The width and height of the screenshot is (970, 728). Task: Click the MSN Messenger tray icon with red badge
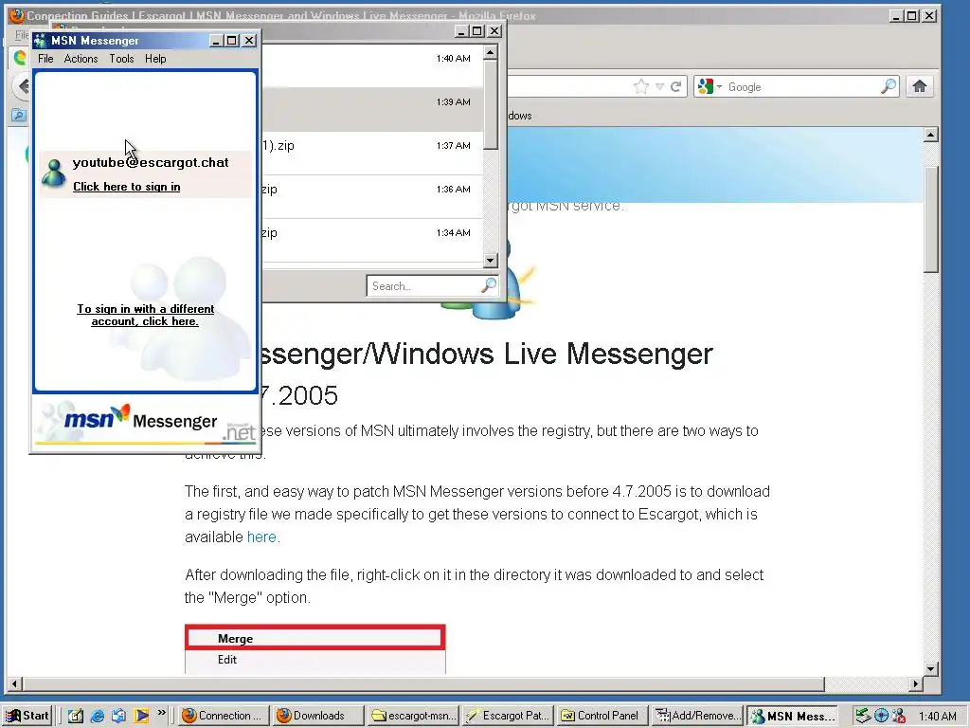pyautogui.click(x=899, y=717)
